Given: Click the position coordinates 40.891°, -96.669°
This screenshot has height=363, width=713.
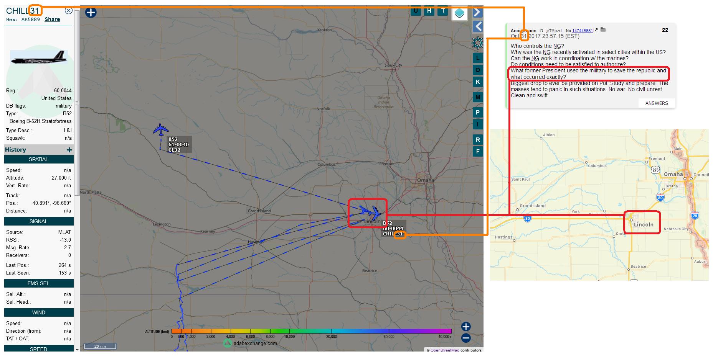Looking at the screenshot, I should coord(52,203).
